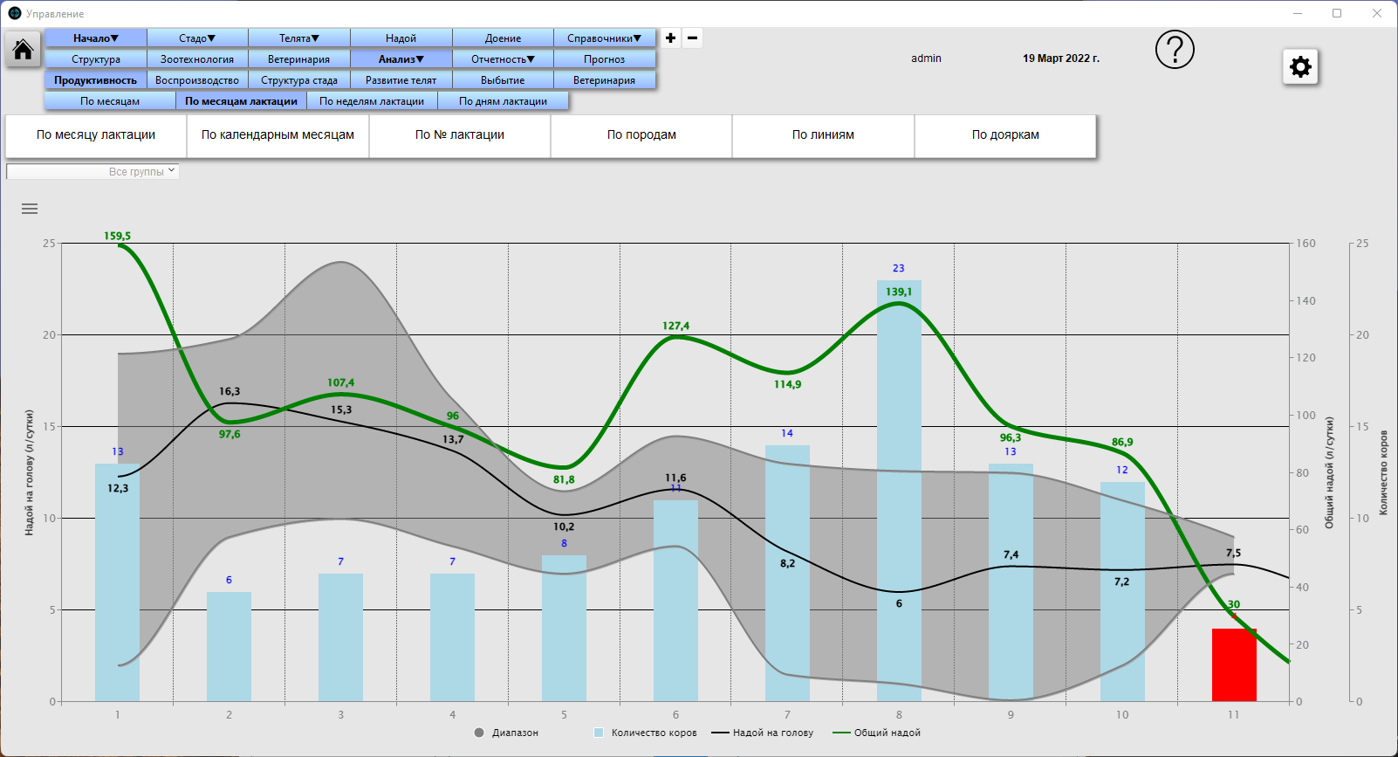
Task: Open the Доение menu item
Action: 503,38
